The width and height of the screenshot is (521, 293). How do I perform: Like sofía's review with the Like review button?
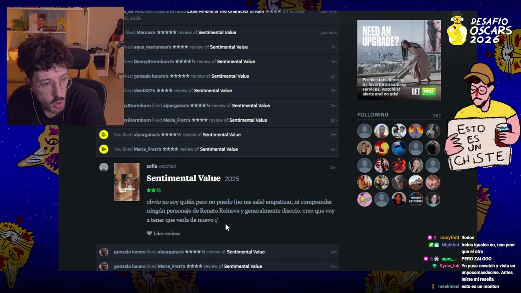click(x=163, y=234)
